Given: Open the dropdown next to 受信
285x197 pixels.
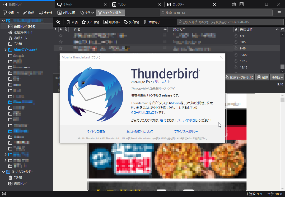Looking at the screenshot, I should 18,12.
